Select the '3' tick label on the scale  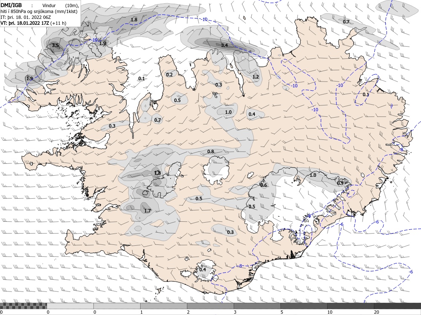pyautogui.click(x=235, y=312)
